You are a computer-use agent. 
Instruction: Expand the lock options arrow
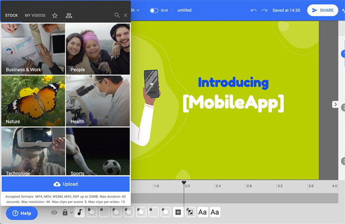point(72,213)
